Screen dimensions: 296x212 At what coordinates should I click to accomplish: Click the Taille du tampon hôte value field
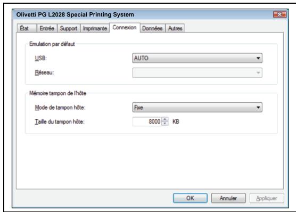pos(147,121)
